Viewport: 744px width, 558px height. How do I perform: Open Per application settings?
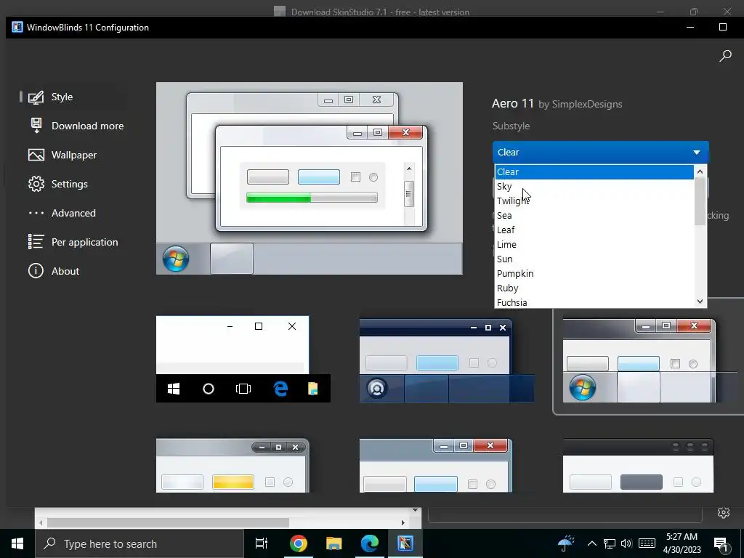point(84,242)
